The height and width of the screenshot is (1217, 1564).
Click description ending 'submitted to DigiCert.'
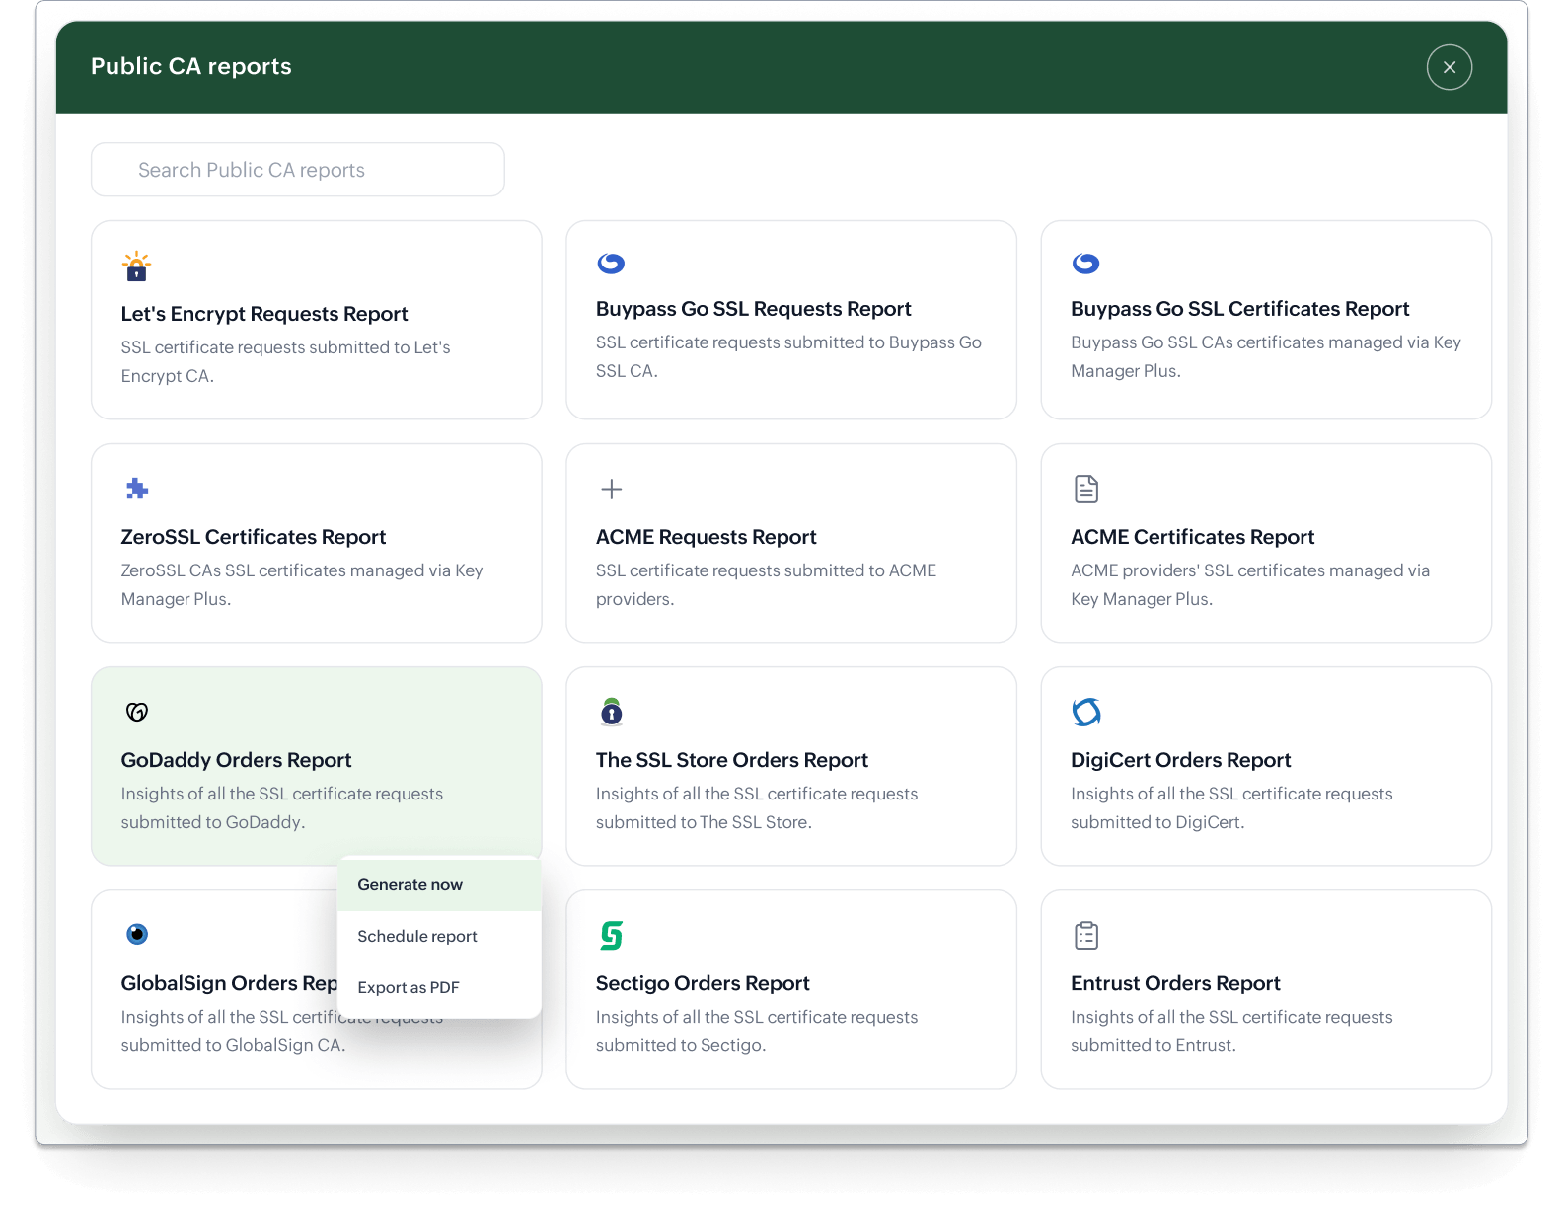[1232, 808]
